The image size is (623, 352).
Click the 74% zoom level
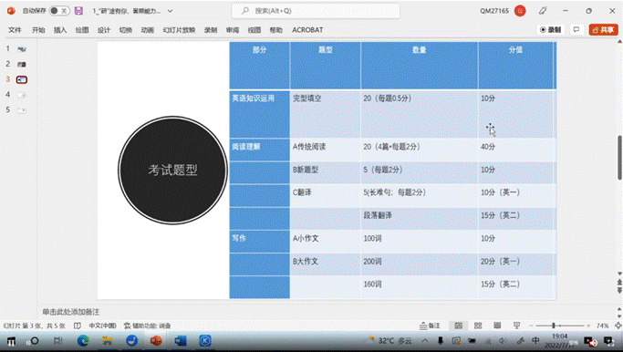coord(602,326)
